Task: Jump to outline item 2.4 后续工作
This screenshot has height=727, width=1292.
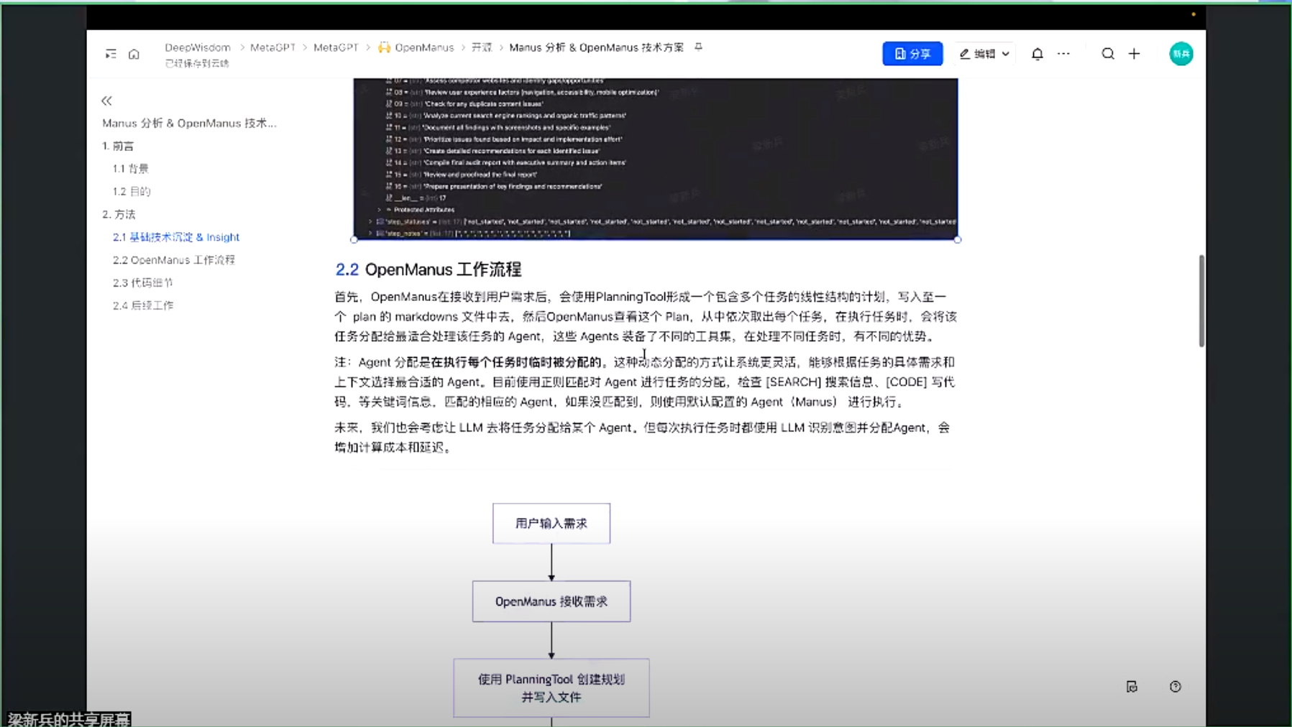Action: point(143,305)
